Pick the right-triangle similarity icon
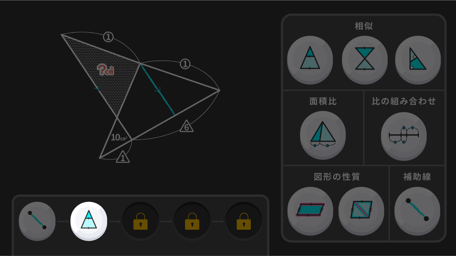456x256 pixels. [418, 59]
